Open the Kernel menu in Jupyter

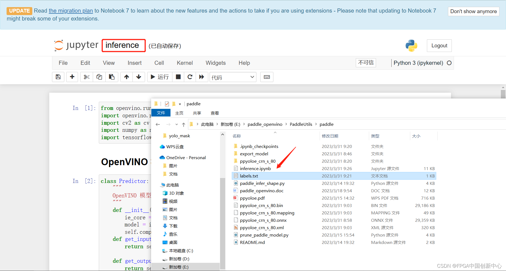[x=185, y=63]
